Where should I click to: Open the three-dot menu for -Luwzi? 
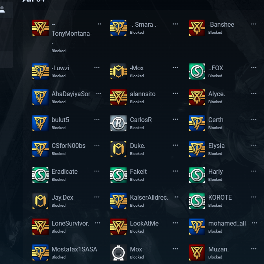coord(97,68)
